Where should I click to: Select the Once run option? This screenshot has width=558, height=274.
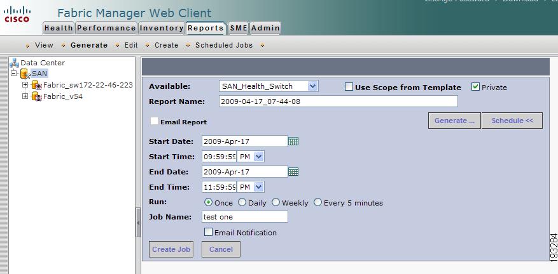click(x=209, y=202)
